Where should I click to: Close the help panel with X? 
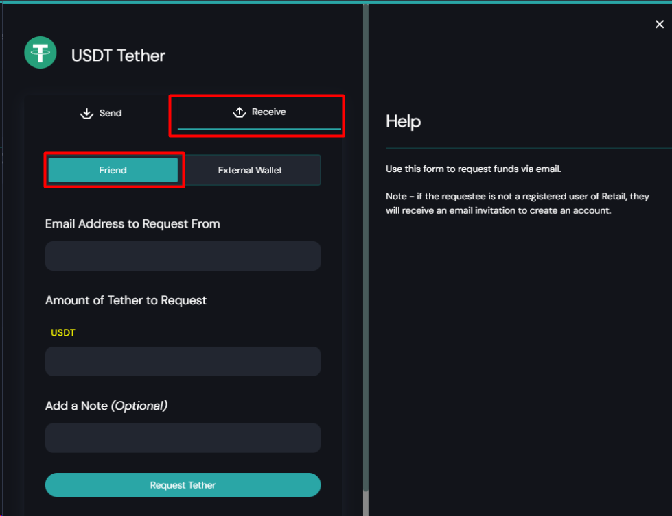660,25
